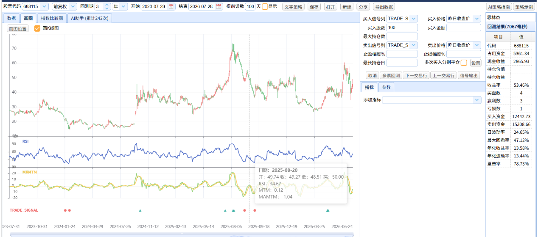Open the 买入信号列 TRADE_S dropdown

pyautogui.click(x=402, y=19)
